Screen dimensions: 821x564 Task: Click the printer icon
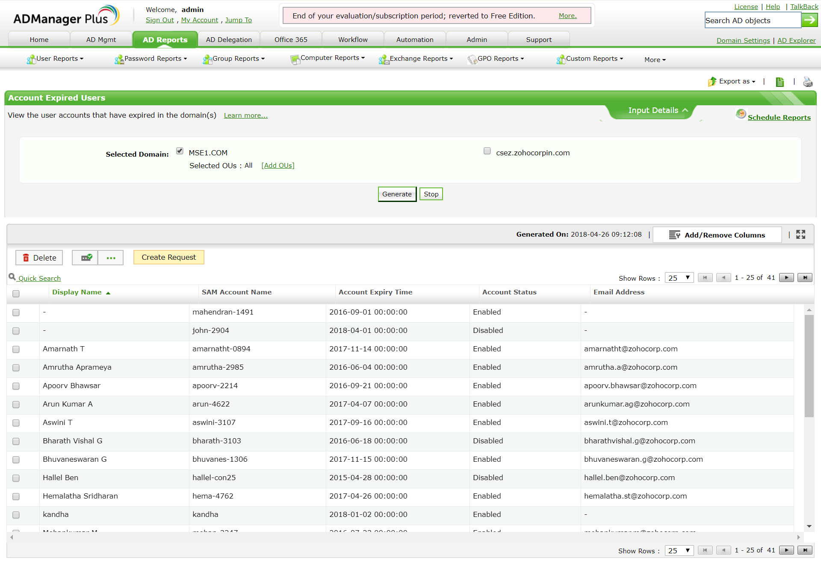point(807,82)
